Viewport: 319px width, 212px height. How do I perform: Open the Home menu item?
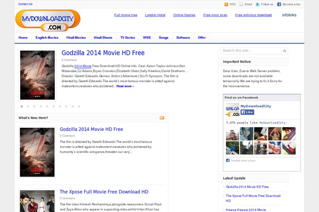pos(23,38)
